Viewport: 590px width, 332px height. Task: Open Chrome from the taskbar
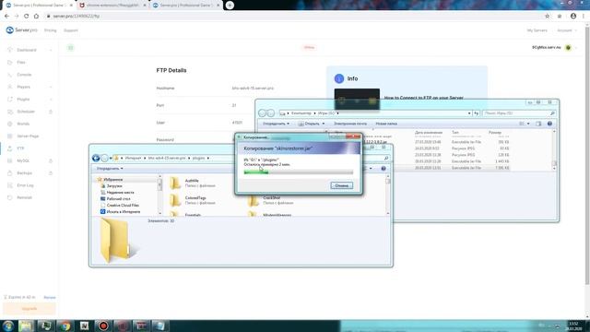(65, 326)
